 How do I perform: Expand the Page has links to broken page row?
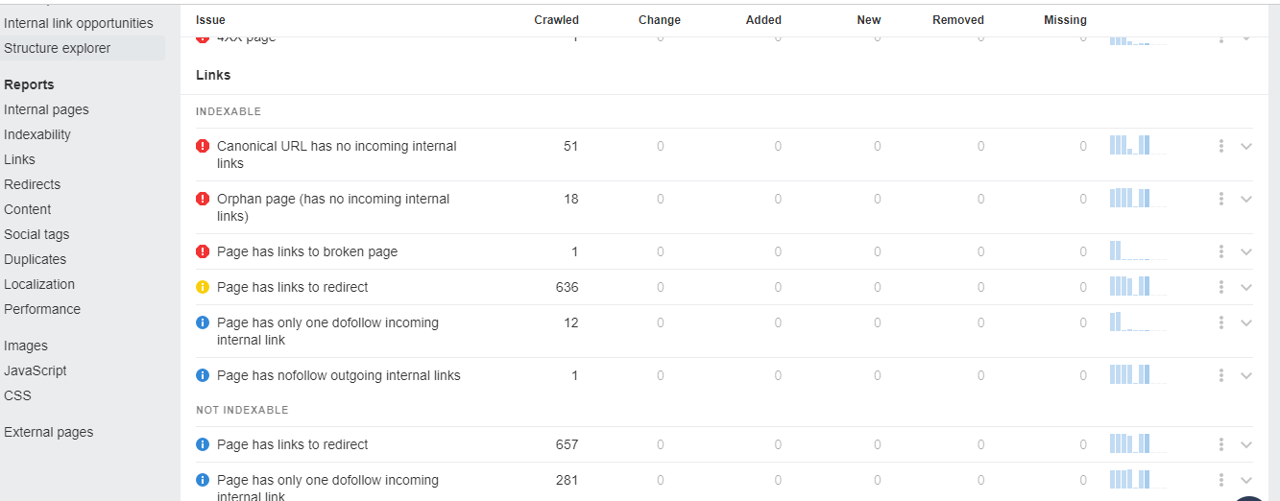click(x=1246, y=251)
